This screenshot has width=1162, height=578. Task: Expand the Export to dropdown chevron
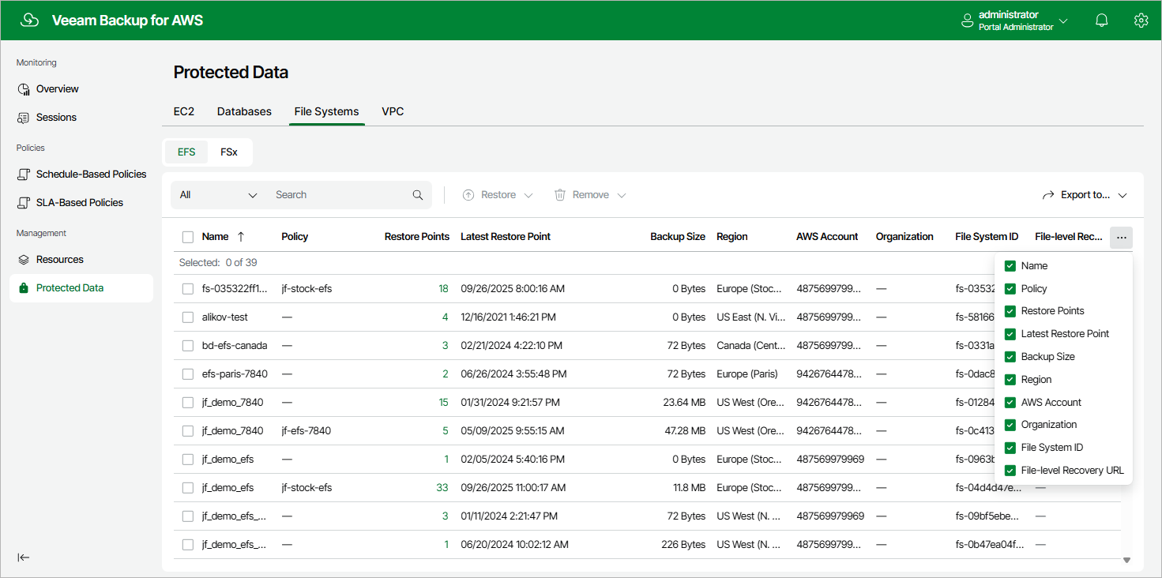(x=1123, y=195)
